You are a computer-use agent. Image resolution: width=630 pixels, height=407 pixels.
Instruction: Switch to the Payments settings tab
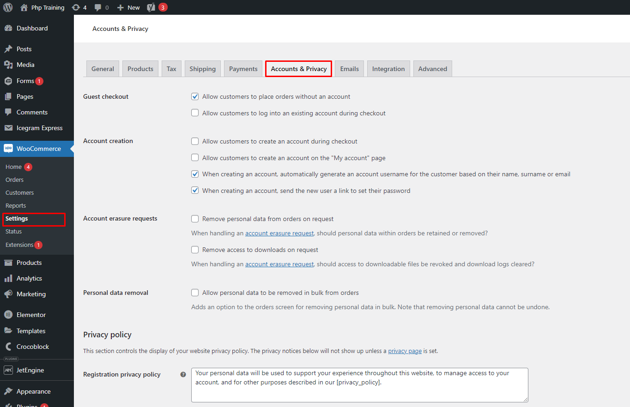coord(243,69)
